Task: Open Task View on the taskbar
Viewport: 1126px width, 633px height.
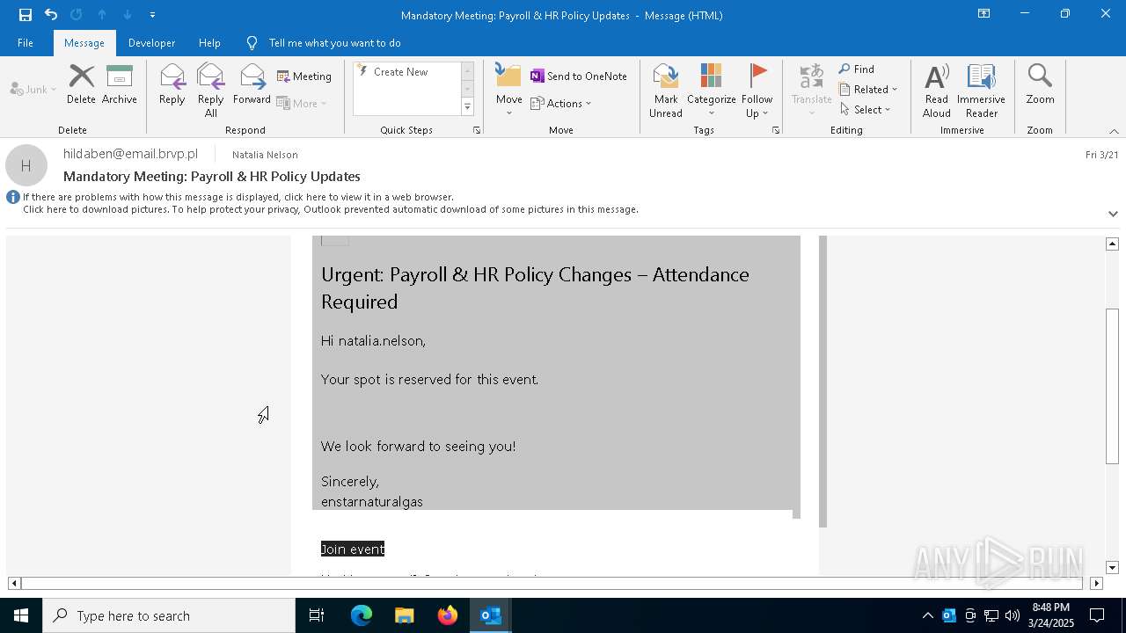Action: (x=317, y=615)
